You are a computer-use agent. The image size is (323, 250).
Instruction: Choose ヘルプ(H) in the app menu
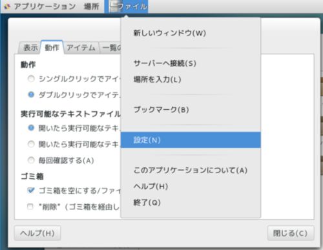[x=191, y=186]
